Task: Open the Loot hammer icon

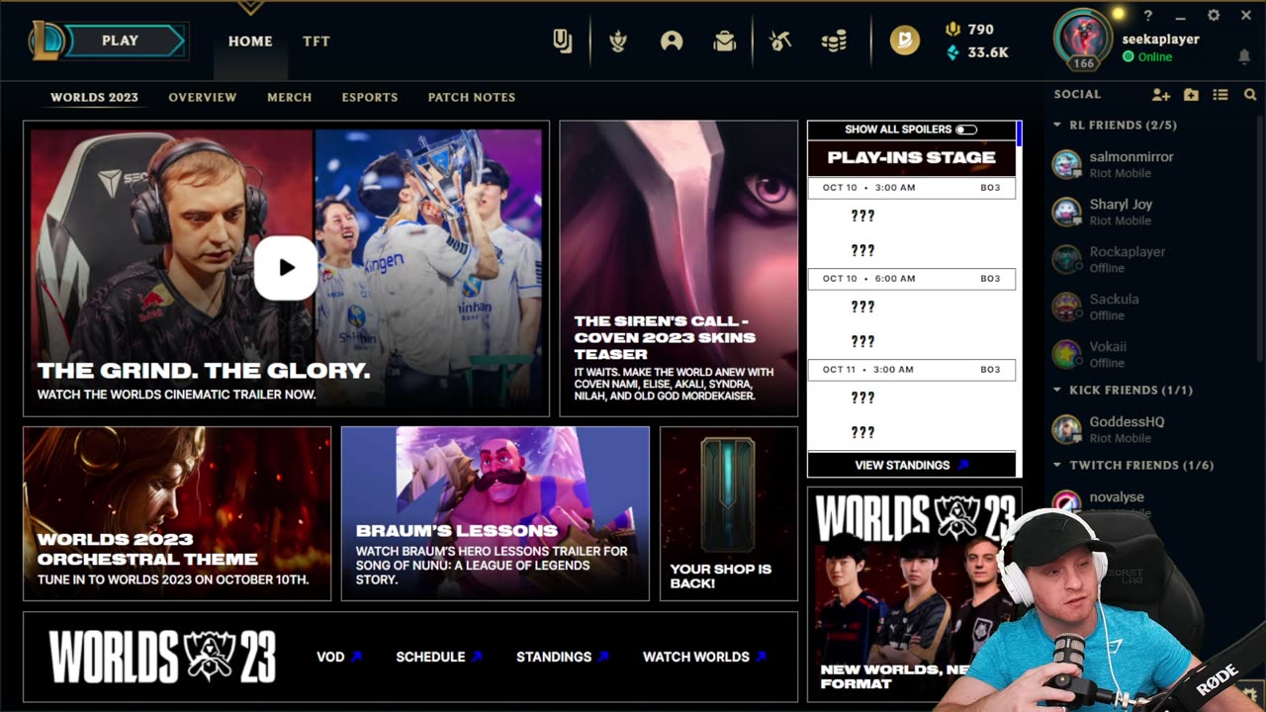Action: [780, 41]
